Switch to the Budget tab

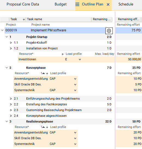pos(61,4)
